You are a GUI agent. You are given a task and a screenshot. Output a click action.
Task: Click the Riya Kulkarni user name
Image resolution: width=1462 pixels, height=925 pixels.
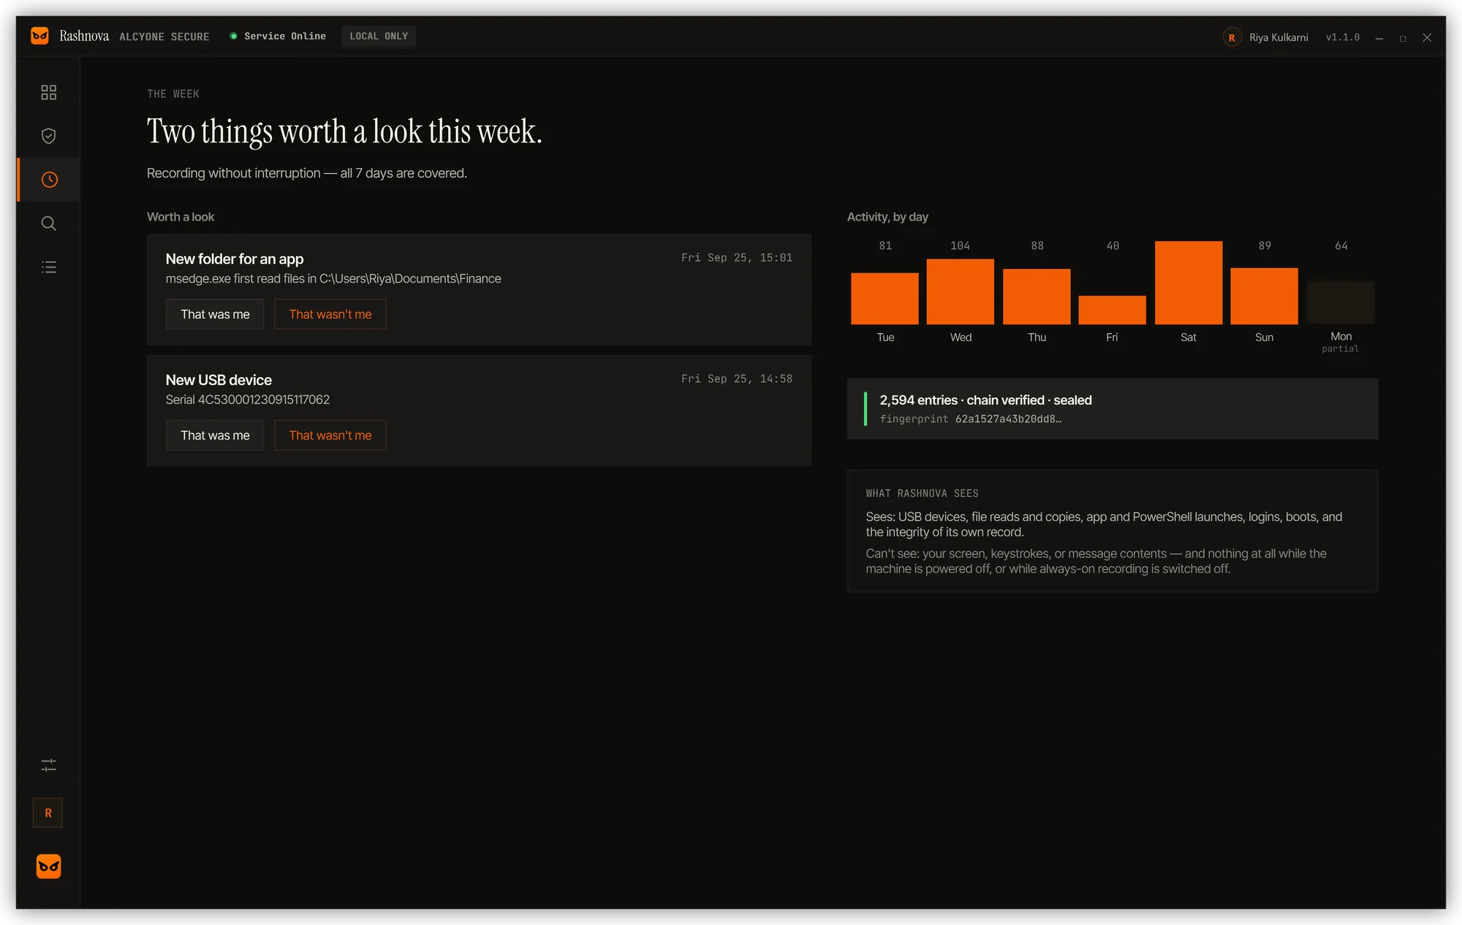(1279, 37)
